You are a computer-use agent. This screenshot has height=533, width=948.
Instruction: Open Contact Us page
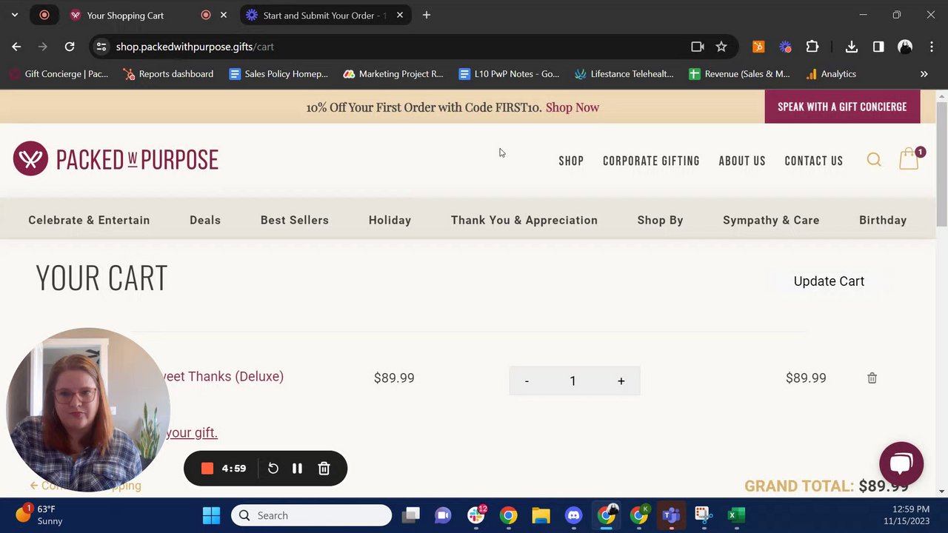coord(814,161)
